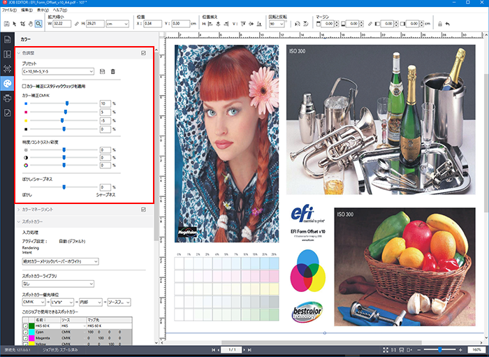This screenshot has width=489, height=357.
Task: Set zoom to 1:1 actual size
Action: [x=393, y=350]
